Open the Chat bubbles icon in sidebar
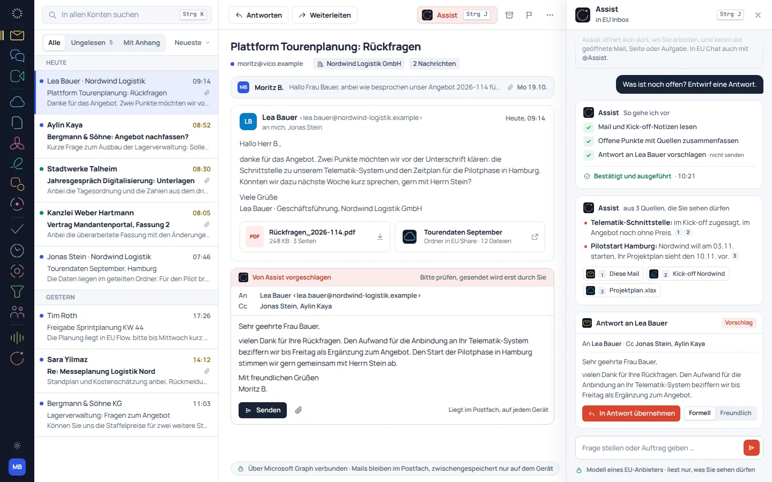Image resolution: width=772 pixels, height=482 pixels. 17,56
